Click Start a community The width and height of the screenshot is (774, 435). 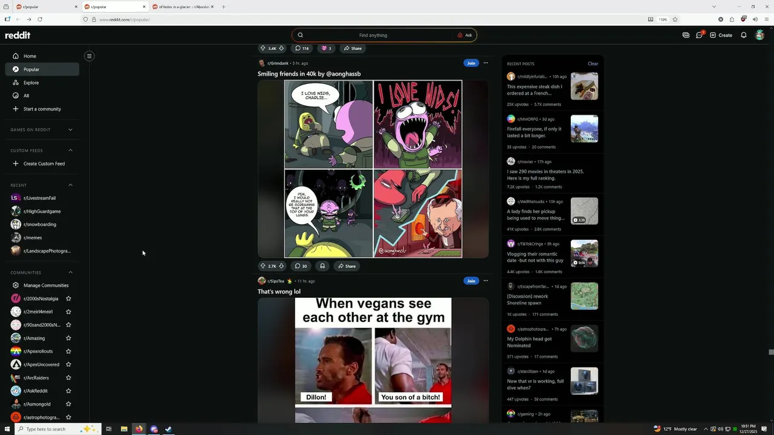42,109
